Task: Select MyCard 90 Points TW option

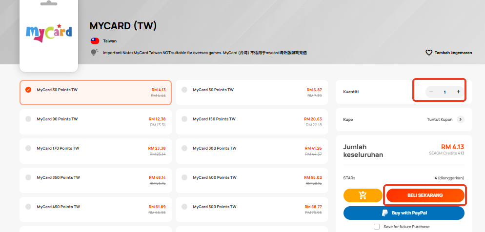Action: [96, 122]
